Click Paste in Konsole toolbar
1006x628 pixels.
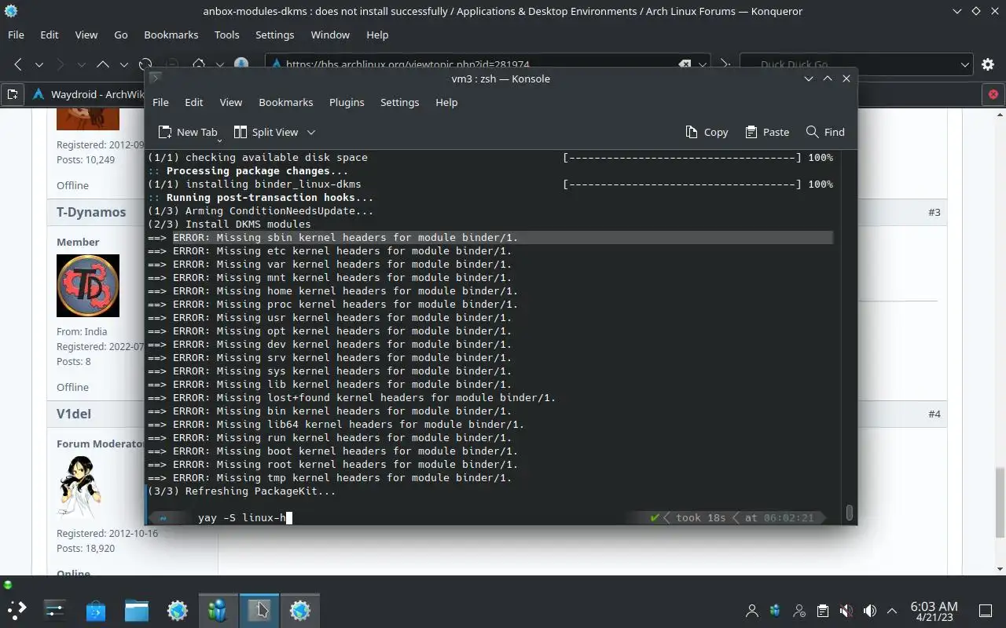[767, 132]
